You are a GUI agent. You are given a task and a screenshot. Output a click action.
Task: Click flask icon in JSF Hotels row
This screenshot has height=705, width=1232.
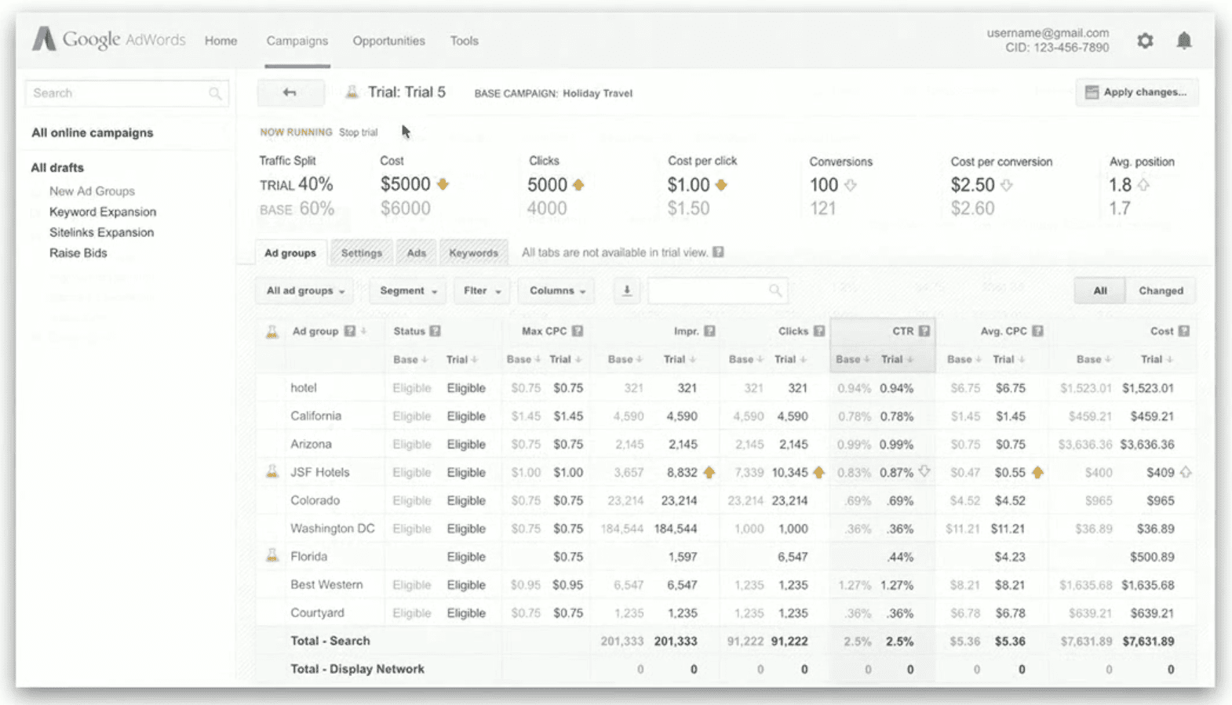pyautogui.click(x=272, y=471)
